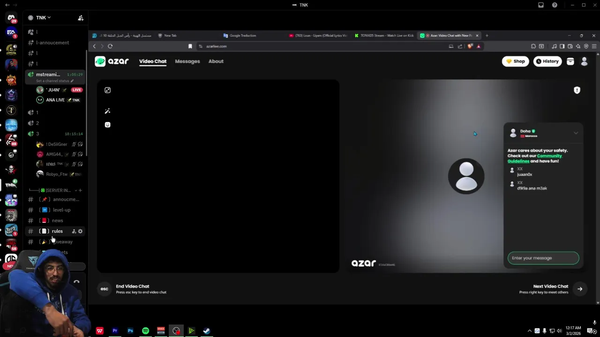
Task: Select user 'JU4N' in voice channel
Action: click(53, 90)
